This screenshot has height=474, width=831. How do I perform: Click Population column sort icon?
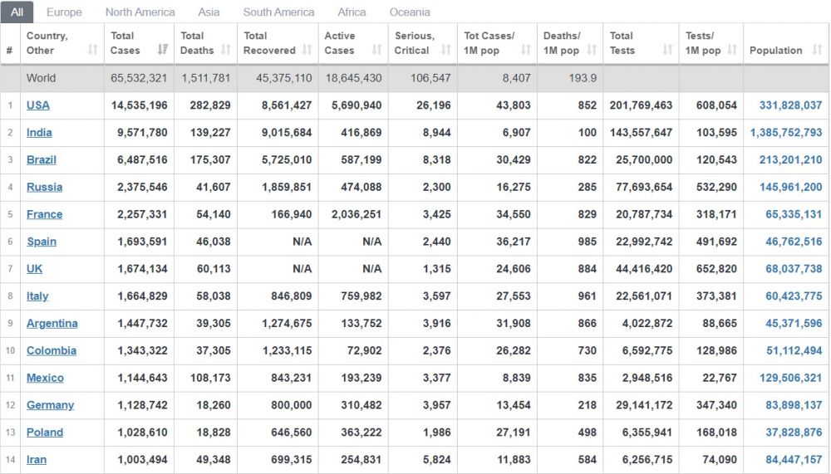coord(816,50)
